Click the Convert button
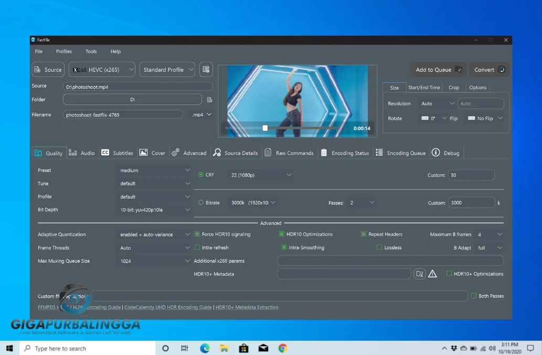The width and height of the screenshot is (542, 355). pyautogui.click(x=489, y=70)
